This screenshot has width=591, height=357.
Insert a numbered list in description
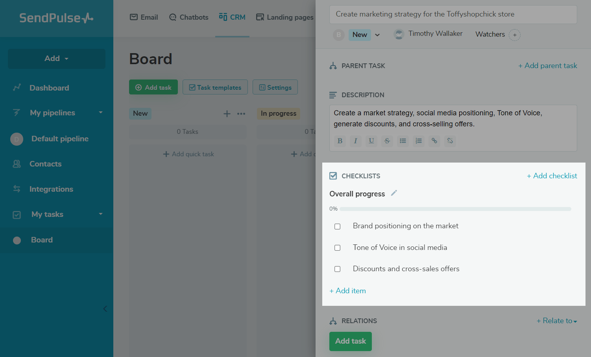[x=419, y=141]
